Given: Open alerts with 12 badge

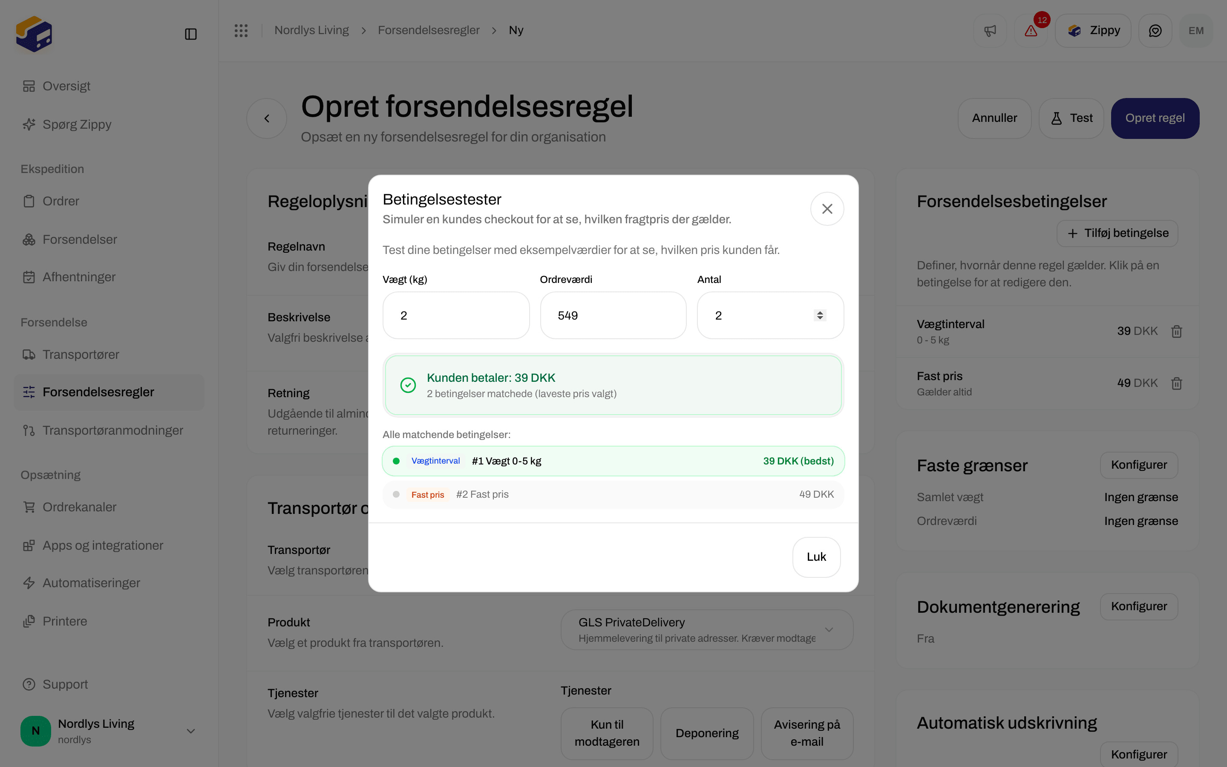Looking at the screenshot, I should [1031, 31].
